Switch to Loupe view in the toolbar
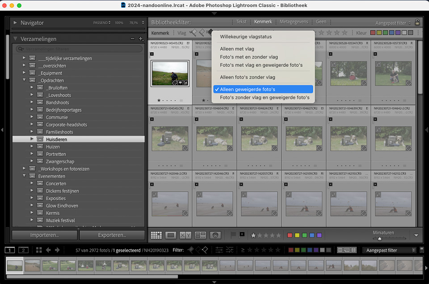Screen dimensions: 429x284 171,235
